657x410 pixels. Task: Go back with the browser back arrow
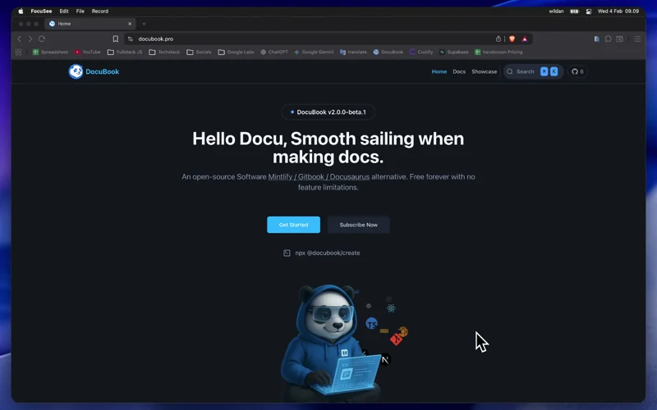20,39
